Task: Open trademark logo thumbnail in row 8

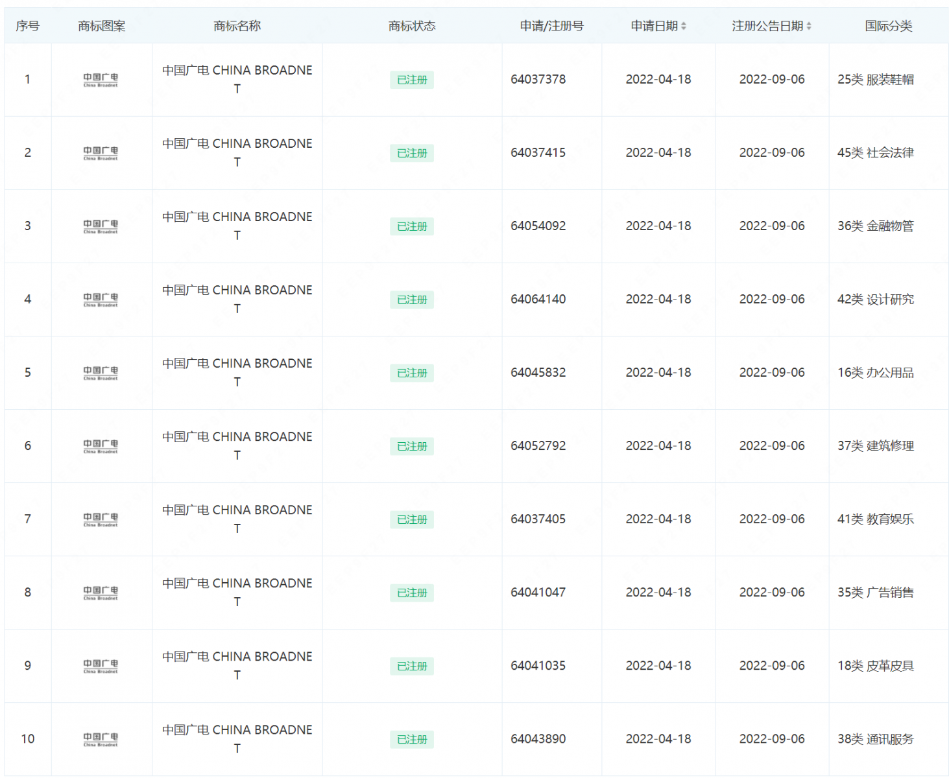Action: [x=101, y=593]
